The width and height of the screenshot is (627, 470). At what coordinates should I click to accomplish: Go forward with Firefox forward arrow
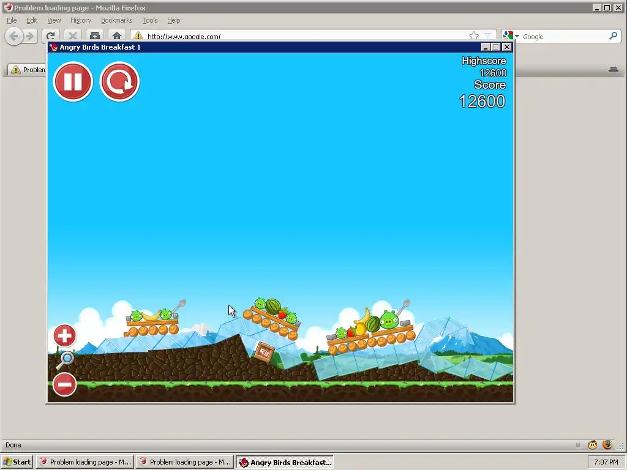tap(30, 36)
